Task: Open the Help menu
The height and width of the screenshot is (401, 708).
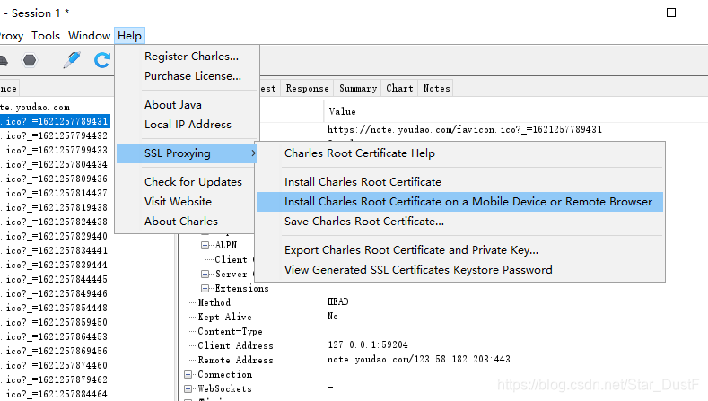Action: click(129, 36)
